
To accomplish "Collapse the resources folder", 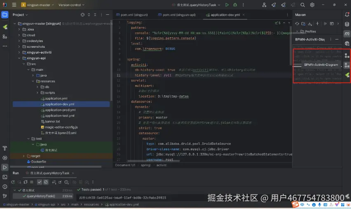I will pos(33,81).
